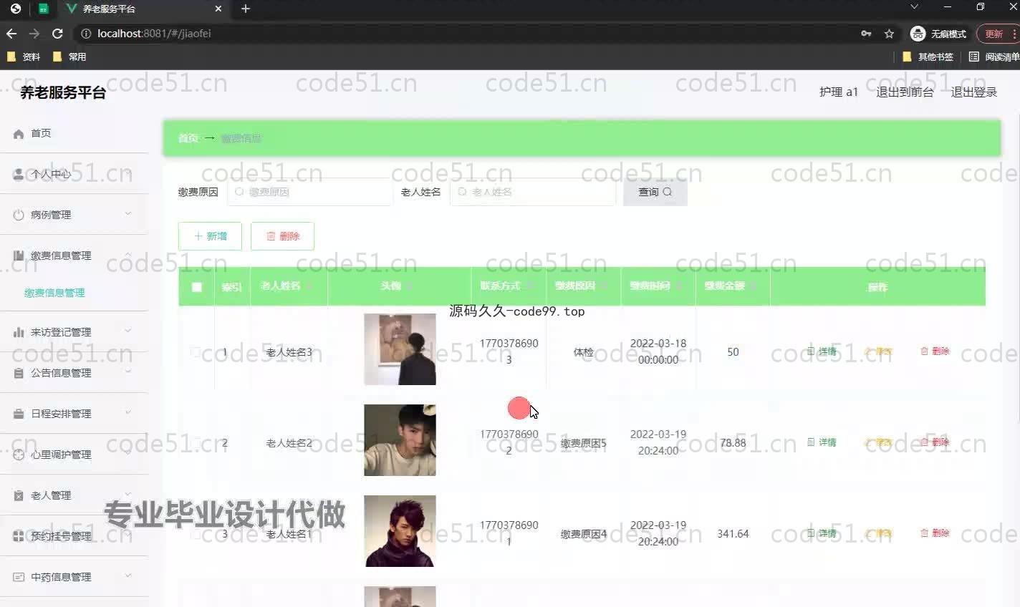The width and height of the screenshot is (1020, 607).
Task: Open 详情 for the 老人姓名3 row
Action: (x=822, y=351)
